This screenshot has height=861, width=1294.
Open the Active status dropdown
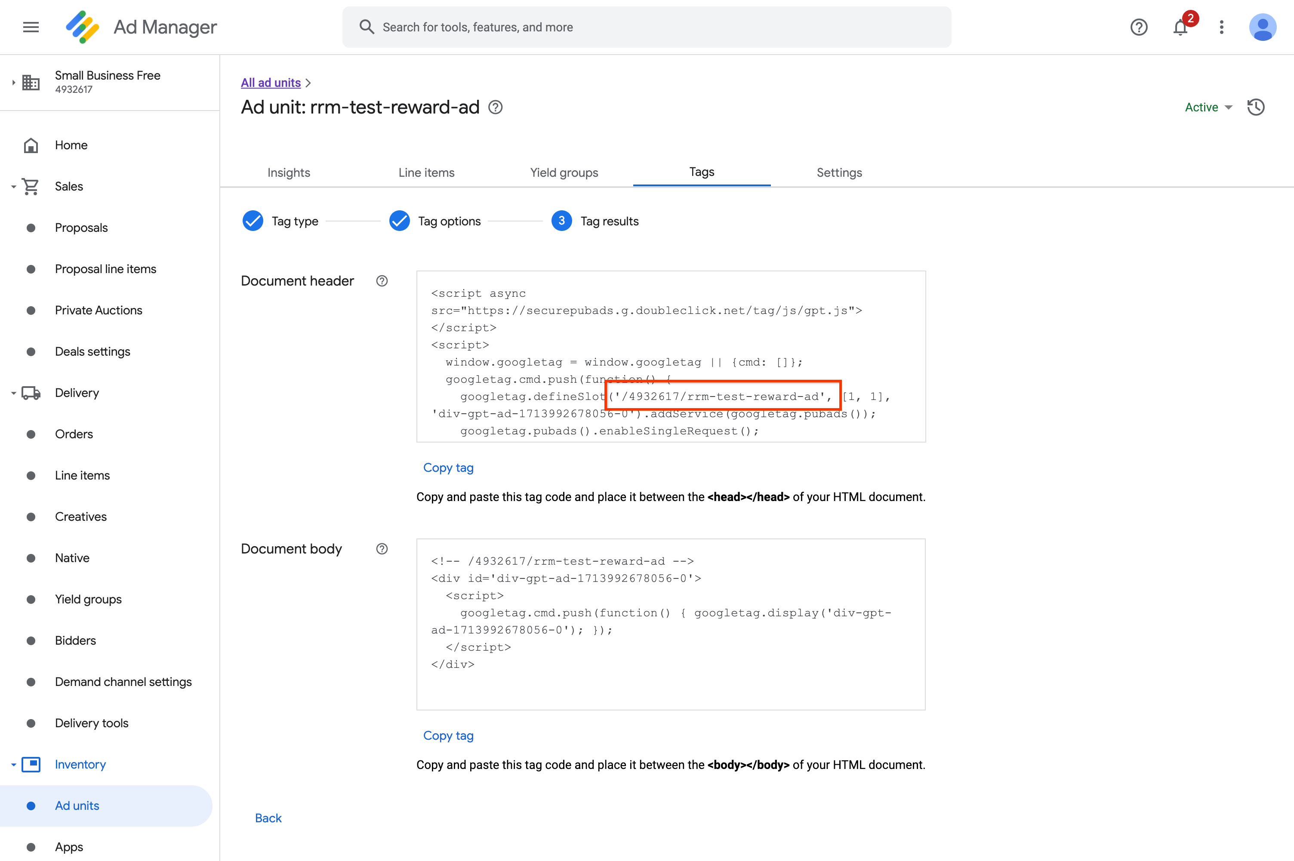click(1208, 107)
